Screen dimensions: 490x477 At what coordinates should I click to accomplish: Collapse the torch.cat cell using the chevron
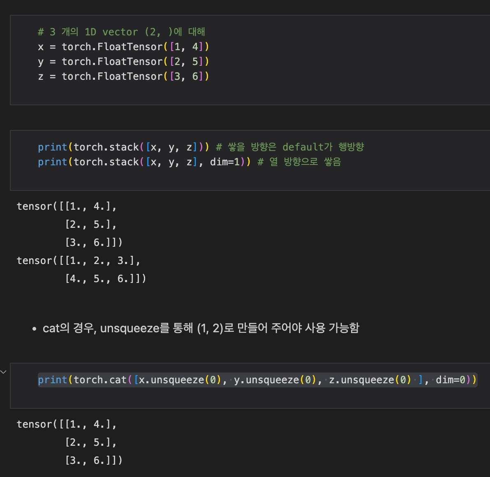coord(3,372)
